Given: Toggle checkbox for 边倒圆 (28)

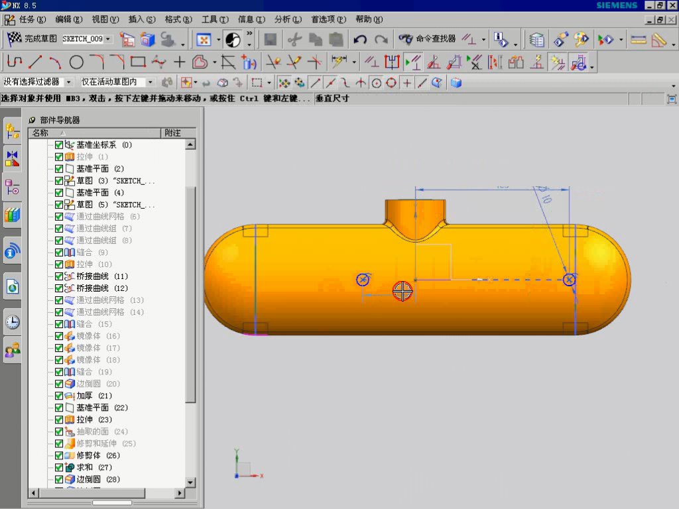Looking at the screenshot, I should pos(59,479).
